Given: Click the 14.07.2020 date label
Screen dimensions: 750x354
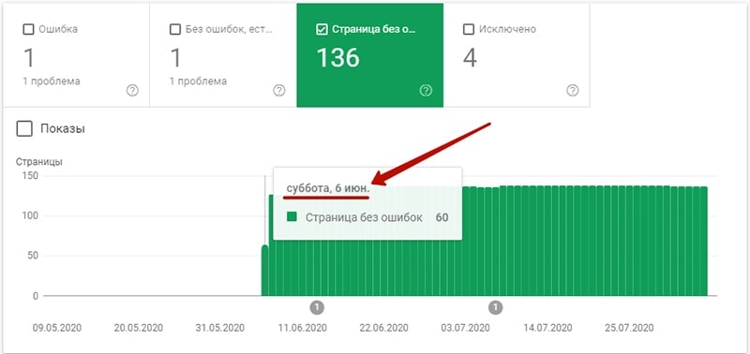Looking at the screenshot, I should pos(547,328).
